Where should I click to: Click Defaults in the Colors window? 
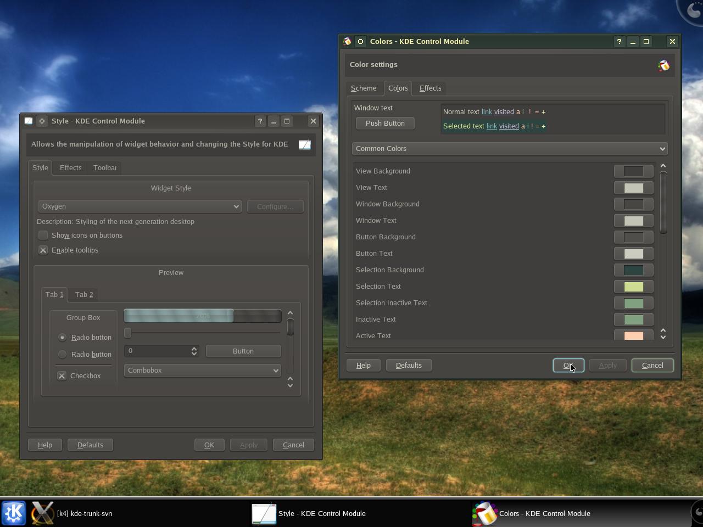409,365
